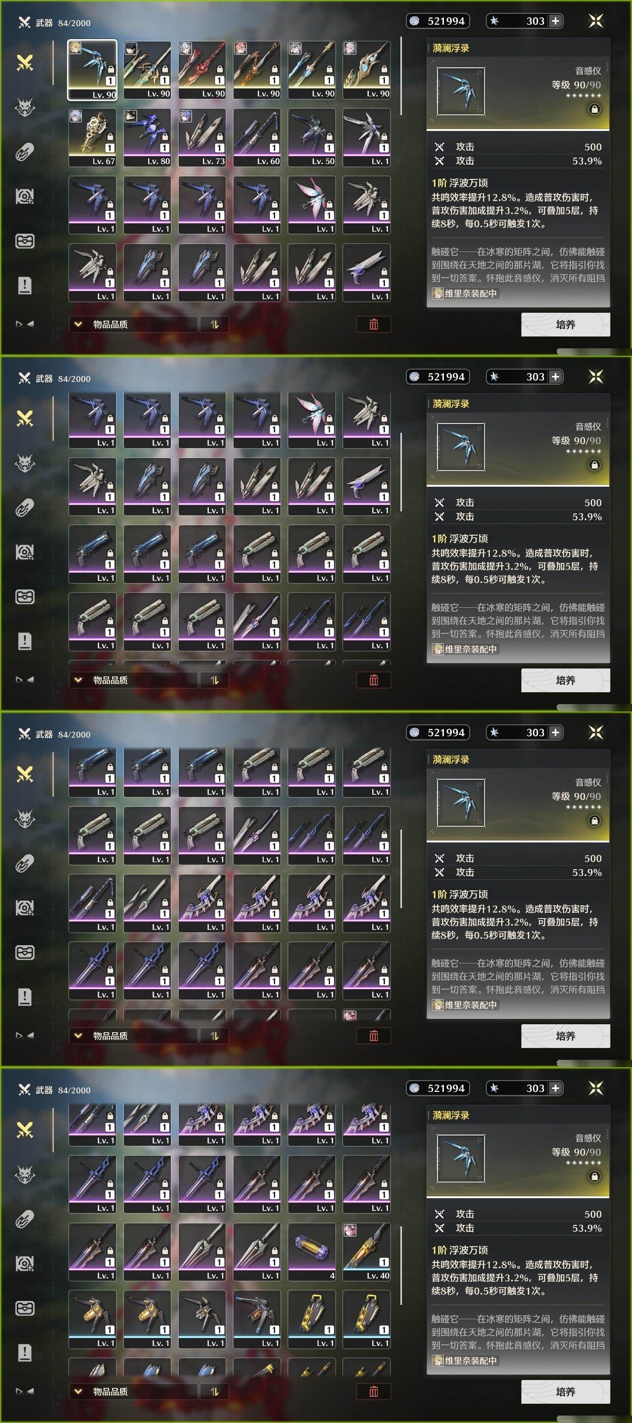
Task: Close the inventory with the top-right star-shaped X icon
Action: (x=595, y=21)
